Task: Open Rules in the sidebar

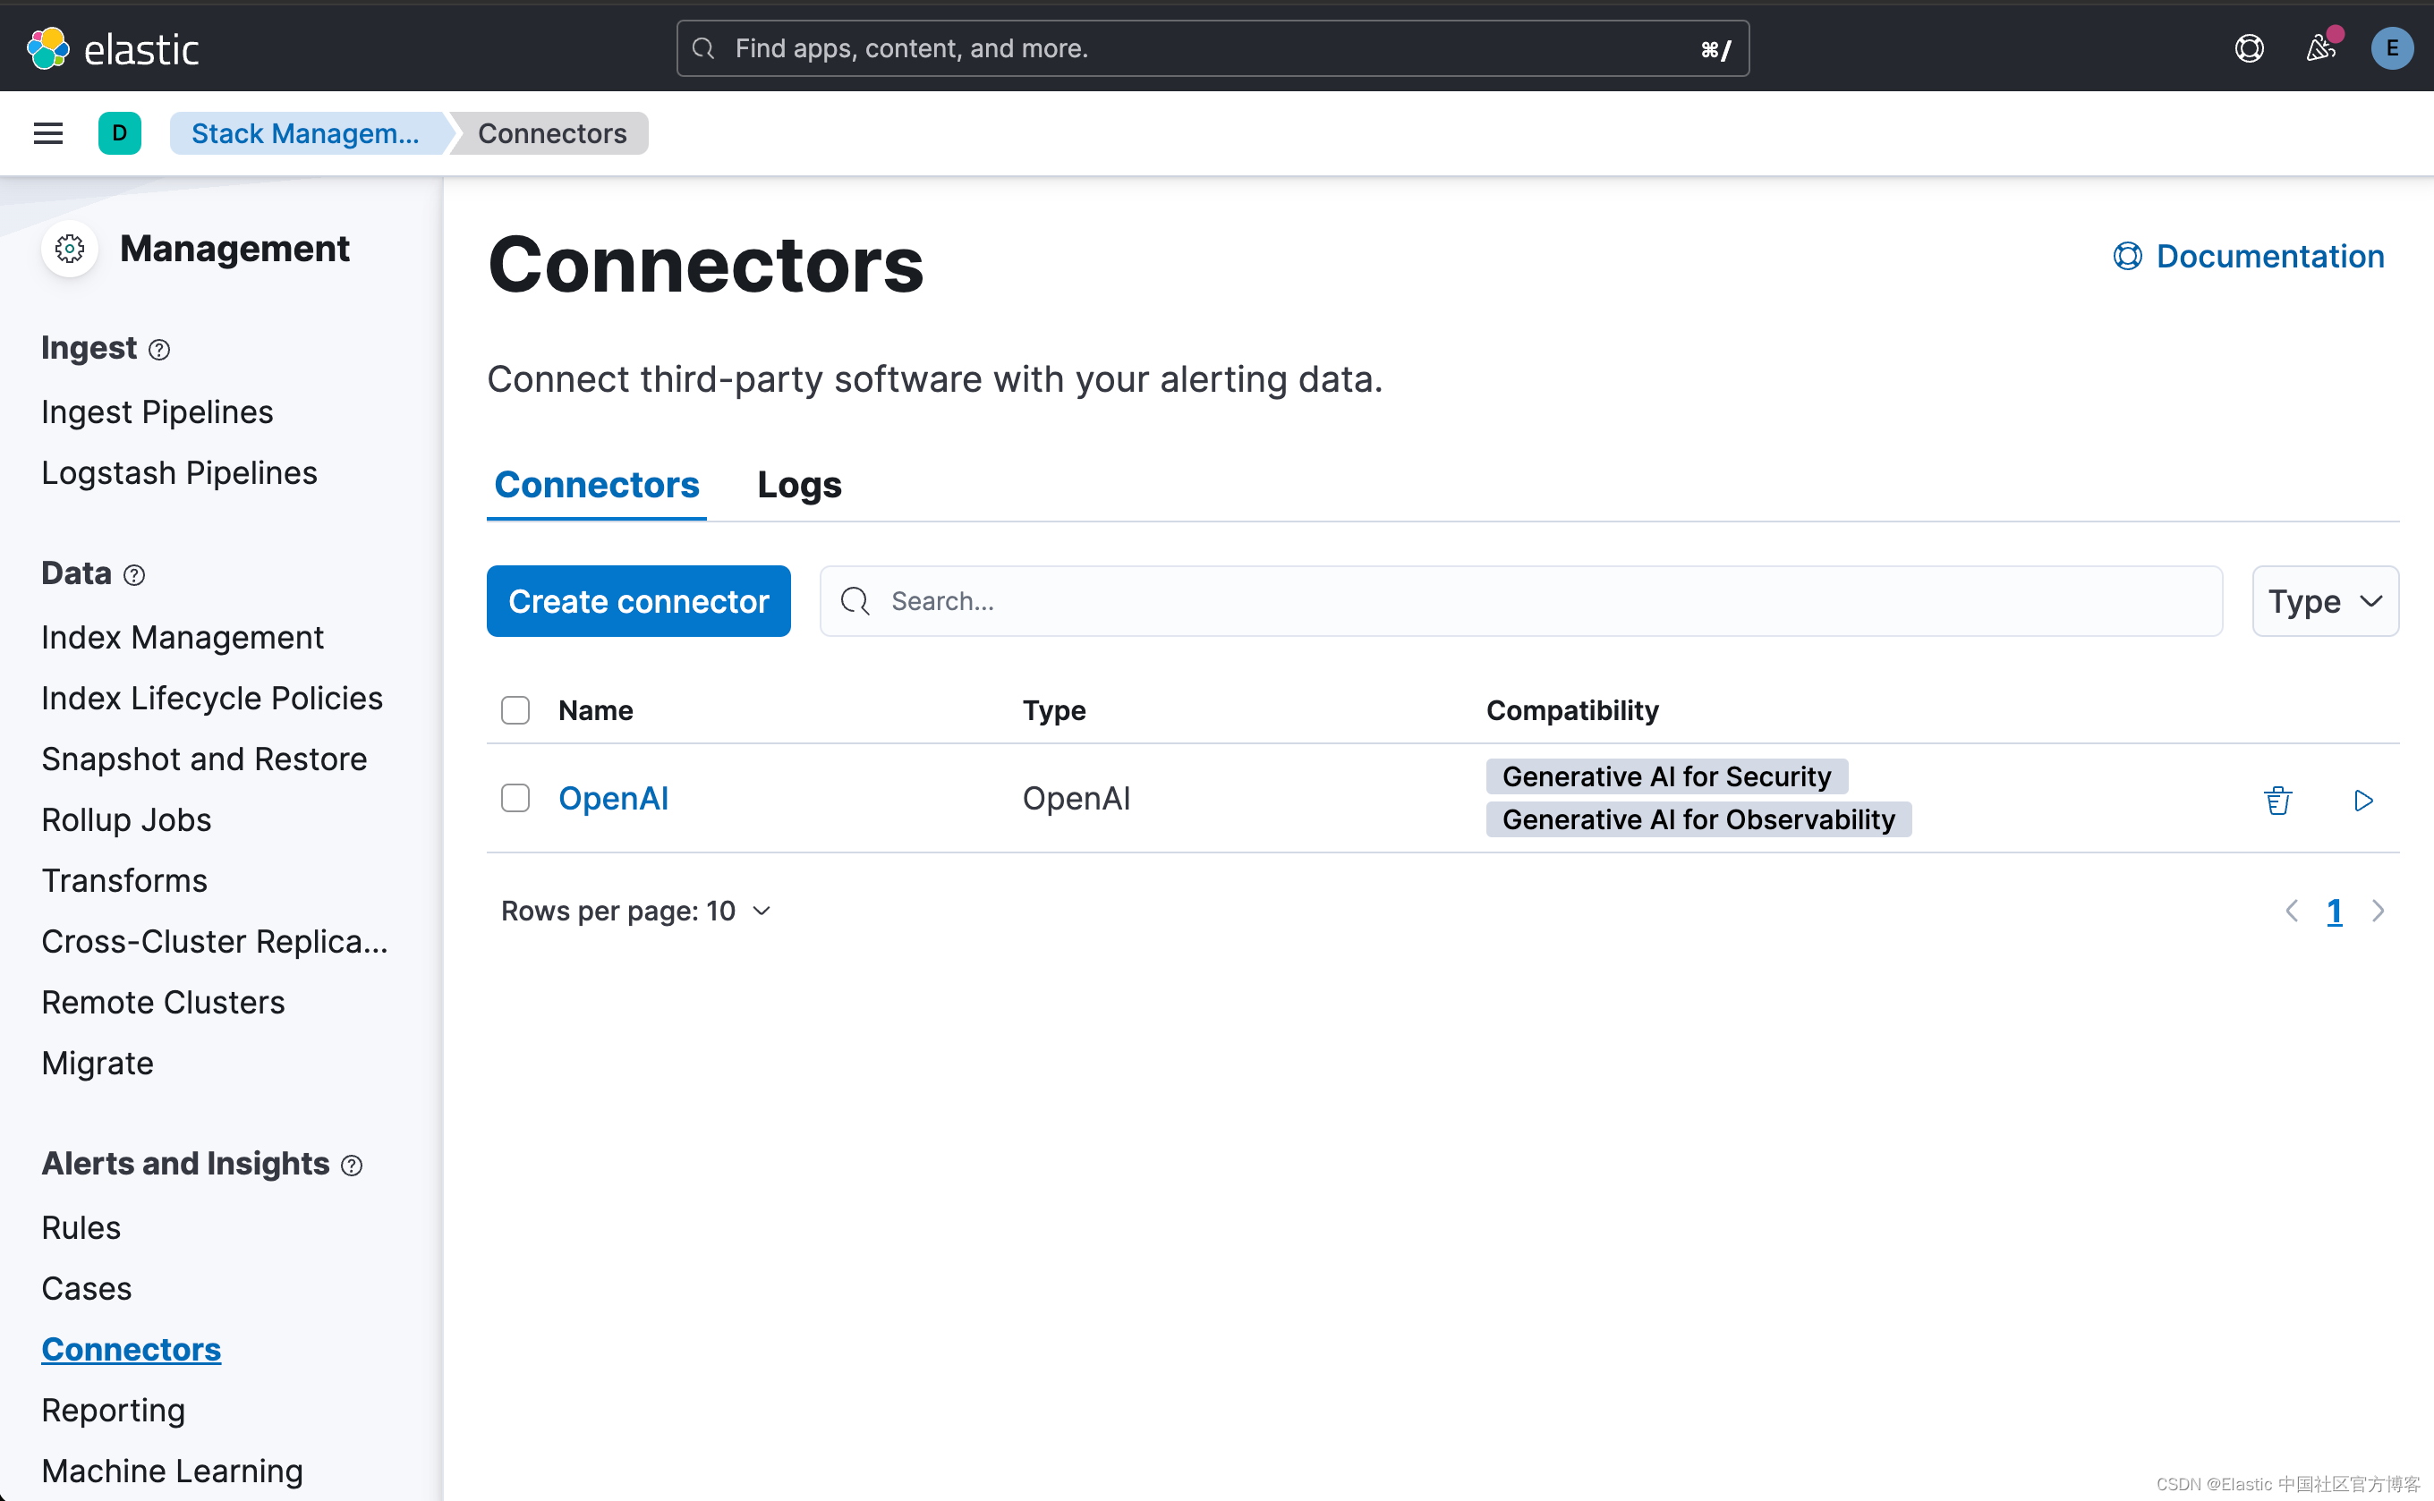Action: point(81,1228)
